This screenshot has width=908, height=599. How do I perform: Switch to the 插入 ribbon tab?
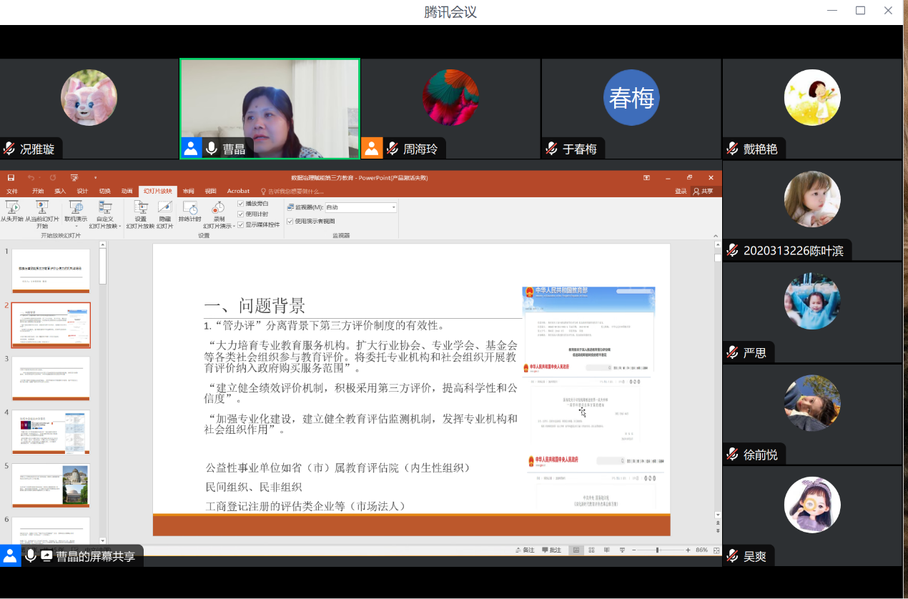click(60, 192)
